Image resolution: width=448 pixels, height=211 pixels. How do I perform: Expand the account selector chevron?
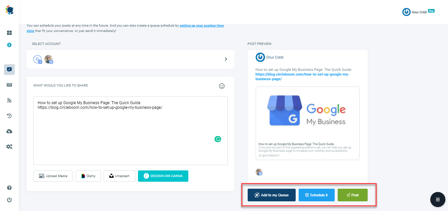[226, 59]
